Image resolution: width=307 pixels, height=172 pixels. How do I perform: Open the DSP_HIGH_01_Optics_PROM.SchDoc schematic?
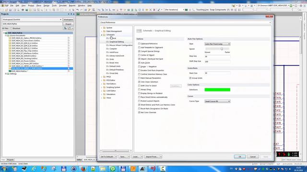tap(26, 38)
